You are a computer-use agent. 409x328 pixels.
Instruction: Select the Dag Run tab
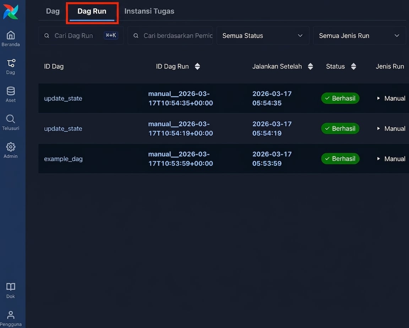point(92,11)
